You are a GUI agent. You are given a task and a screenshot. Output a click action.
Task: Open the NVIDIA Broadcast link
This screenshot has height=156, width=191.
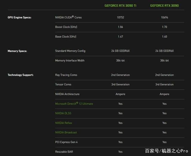(66, 132)
